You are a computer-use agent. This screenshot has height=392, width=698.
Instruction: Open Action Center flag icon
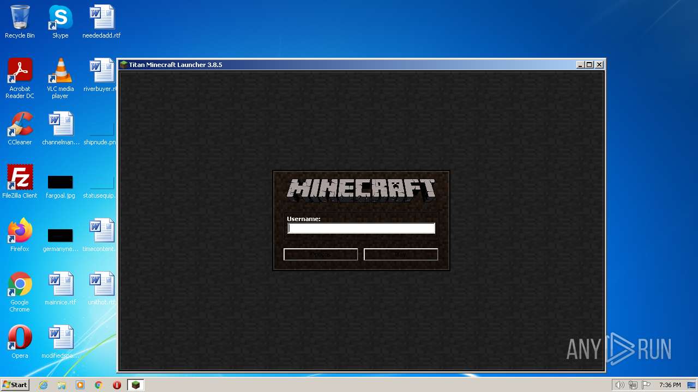pyautogui.click(x=647, y=385)
